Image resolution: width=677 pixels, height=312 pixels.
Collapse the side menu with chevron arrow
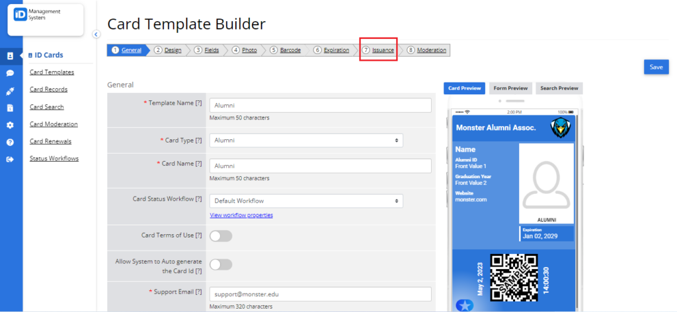tap(96, 34)
